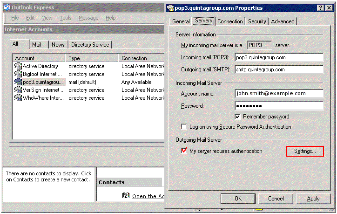Click the mail (default) type cell

[x=82, y=82]
